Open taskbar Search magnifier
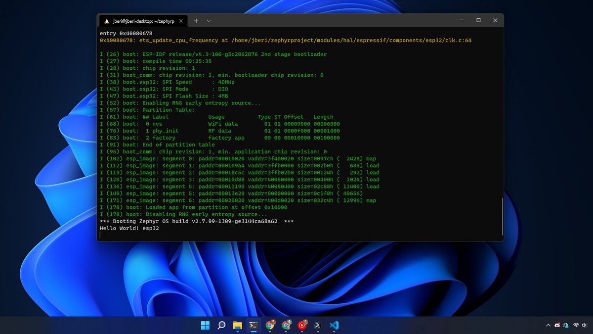The width and height of the screenshot is (593, 334). (x=221, y=325)
